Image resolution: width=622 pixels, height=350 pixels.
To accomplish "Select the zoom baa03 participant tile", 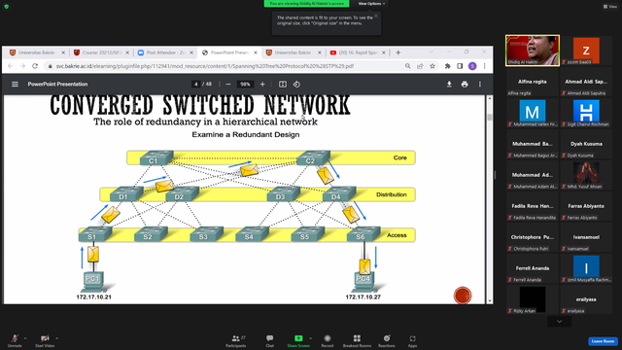I will (586, 51).
